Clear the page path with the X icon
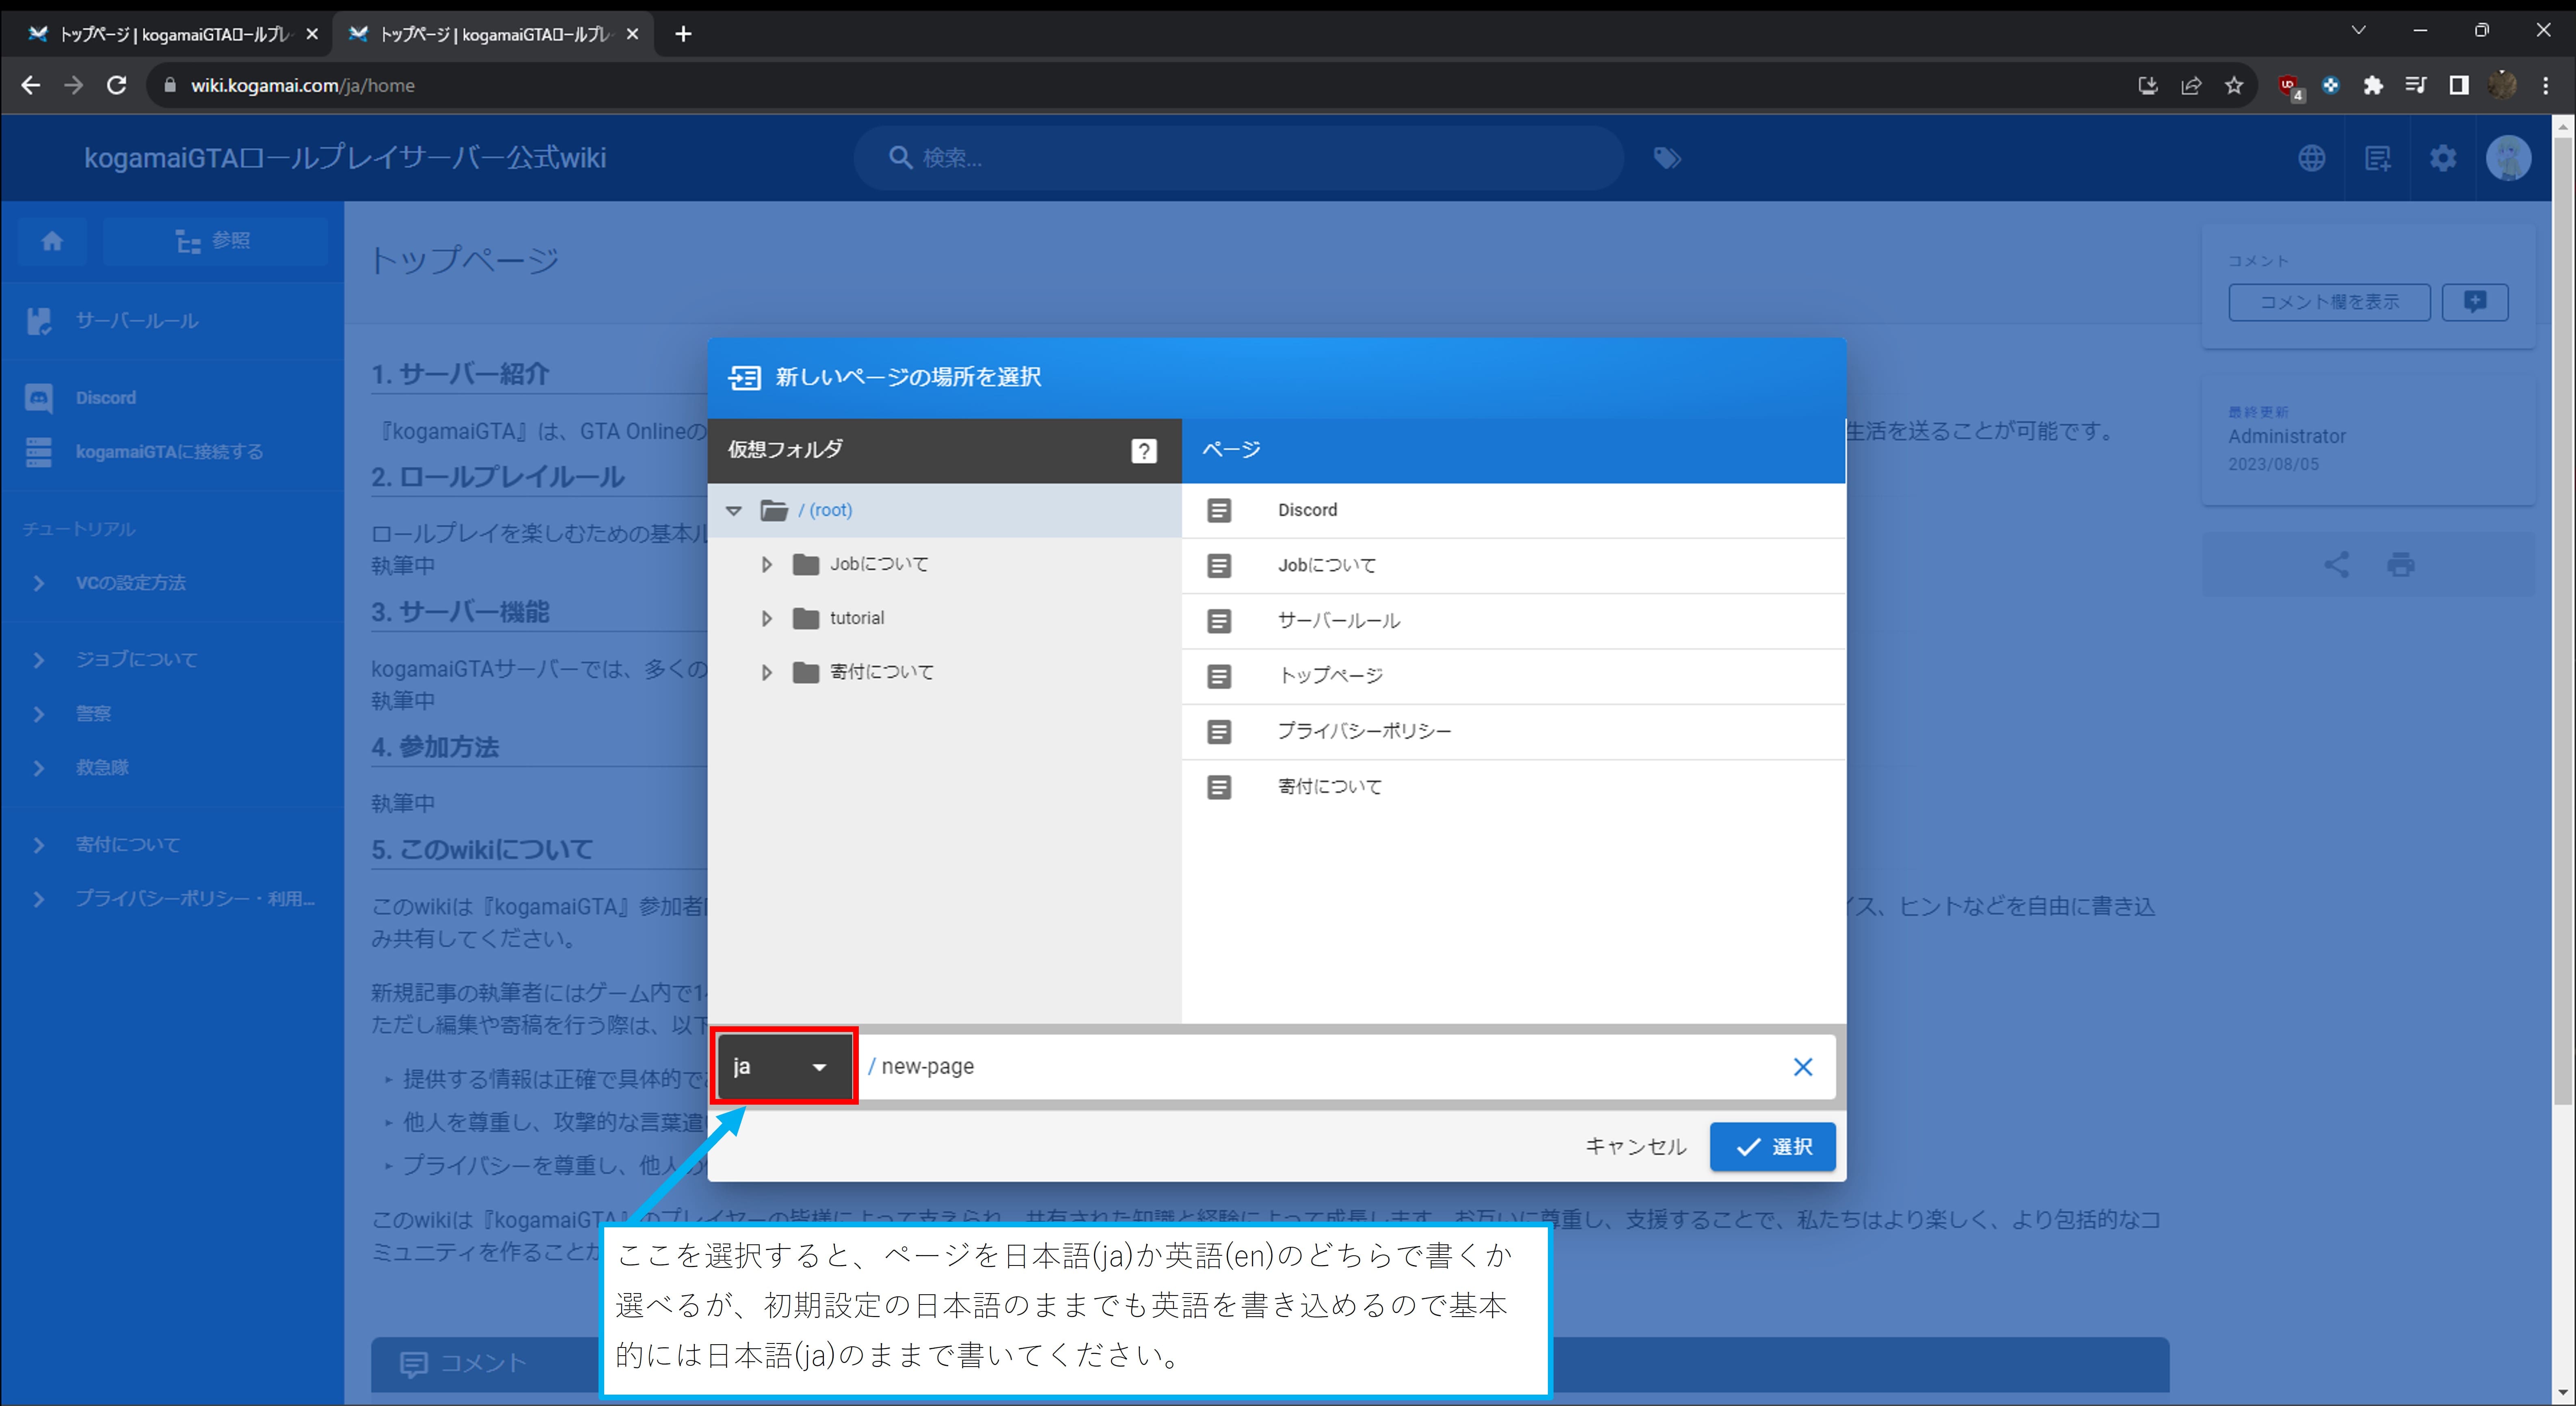Viewport: 2576px width, 1406px height. tap(1802, 1067)
